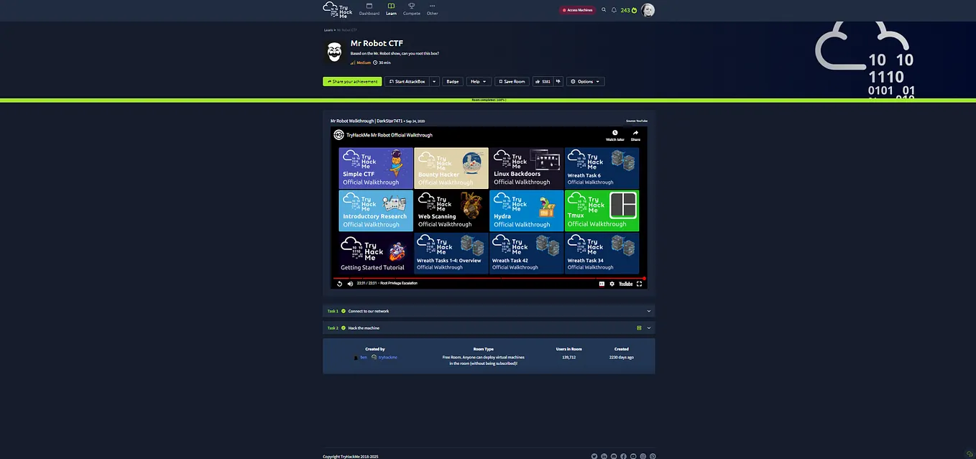
Task: Open the Options dropdown menu
Action: point(585,81)
